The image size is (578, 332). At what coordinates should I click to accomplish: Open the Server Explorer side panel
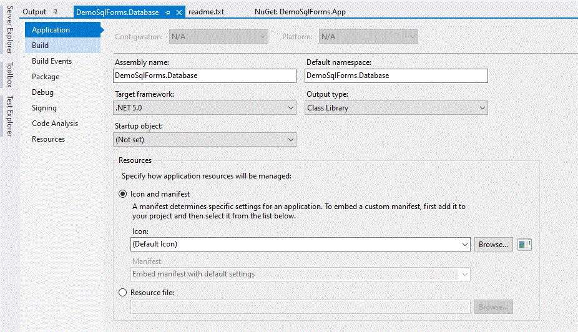point(10,30)
